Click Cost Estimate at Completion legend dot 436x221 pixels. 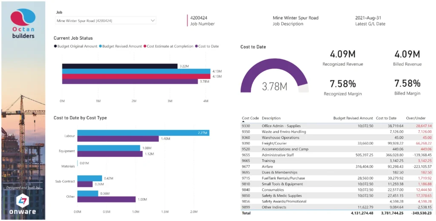(x=145, y=46)
